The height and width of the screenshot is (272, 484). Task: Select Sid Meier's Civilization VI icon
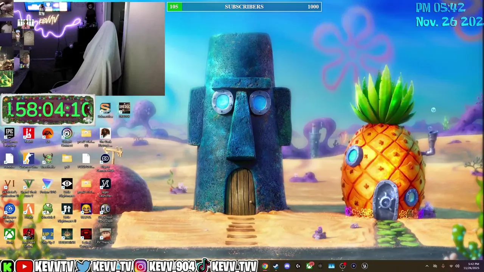(x=9, y=188)
